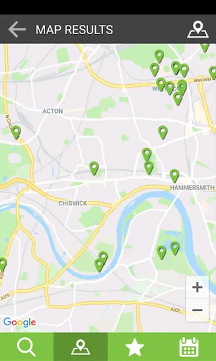216x361 pixels.
Task: Zoom in with the plus button
Action: (197, 288)
